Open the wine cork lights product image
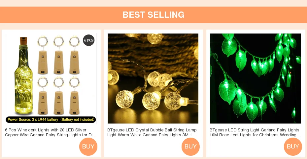Image resolution: width=307 pixels, height=159 pixels. click(x=51, y=78)
